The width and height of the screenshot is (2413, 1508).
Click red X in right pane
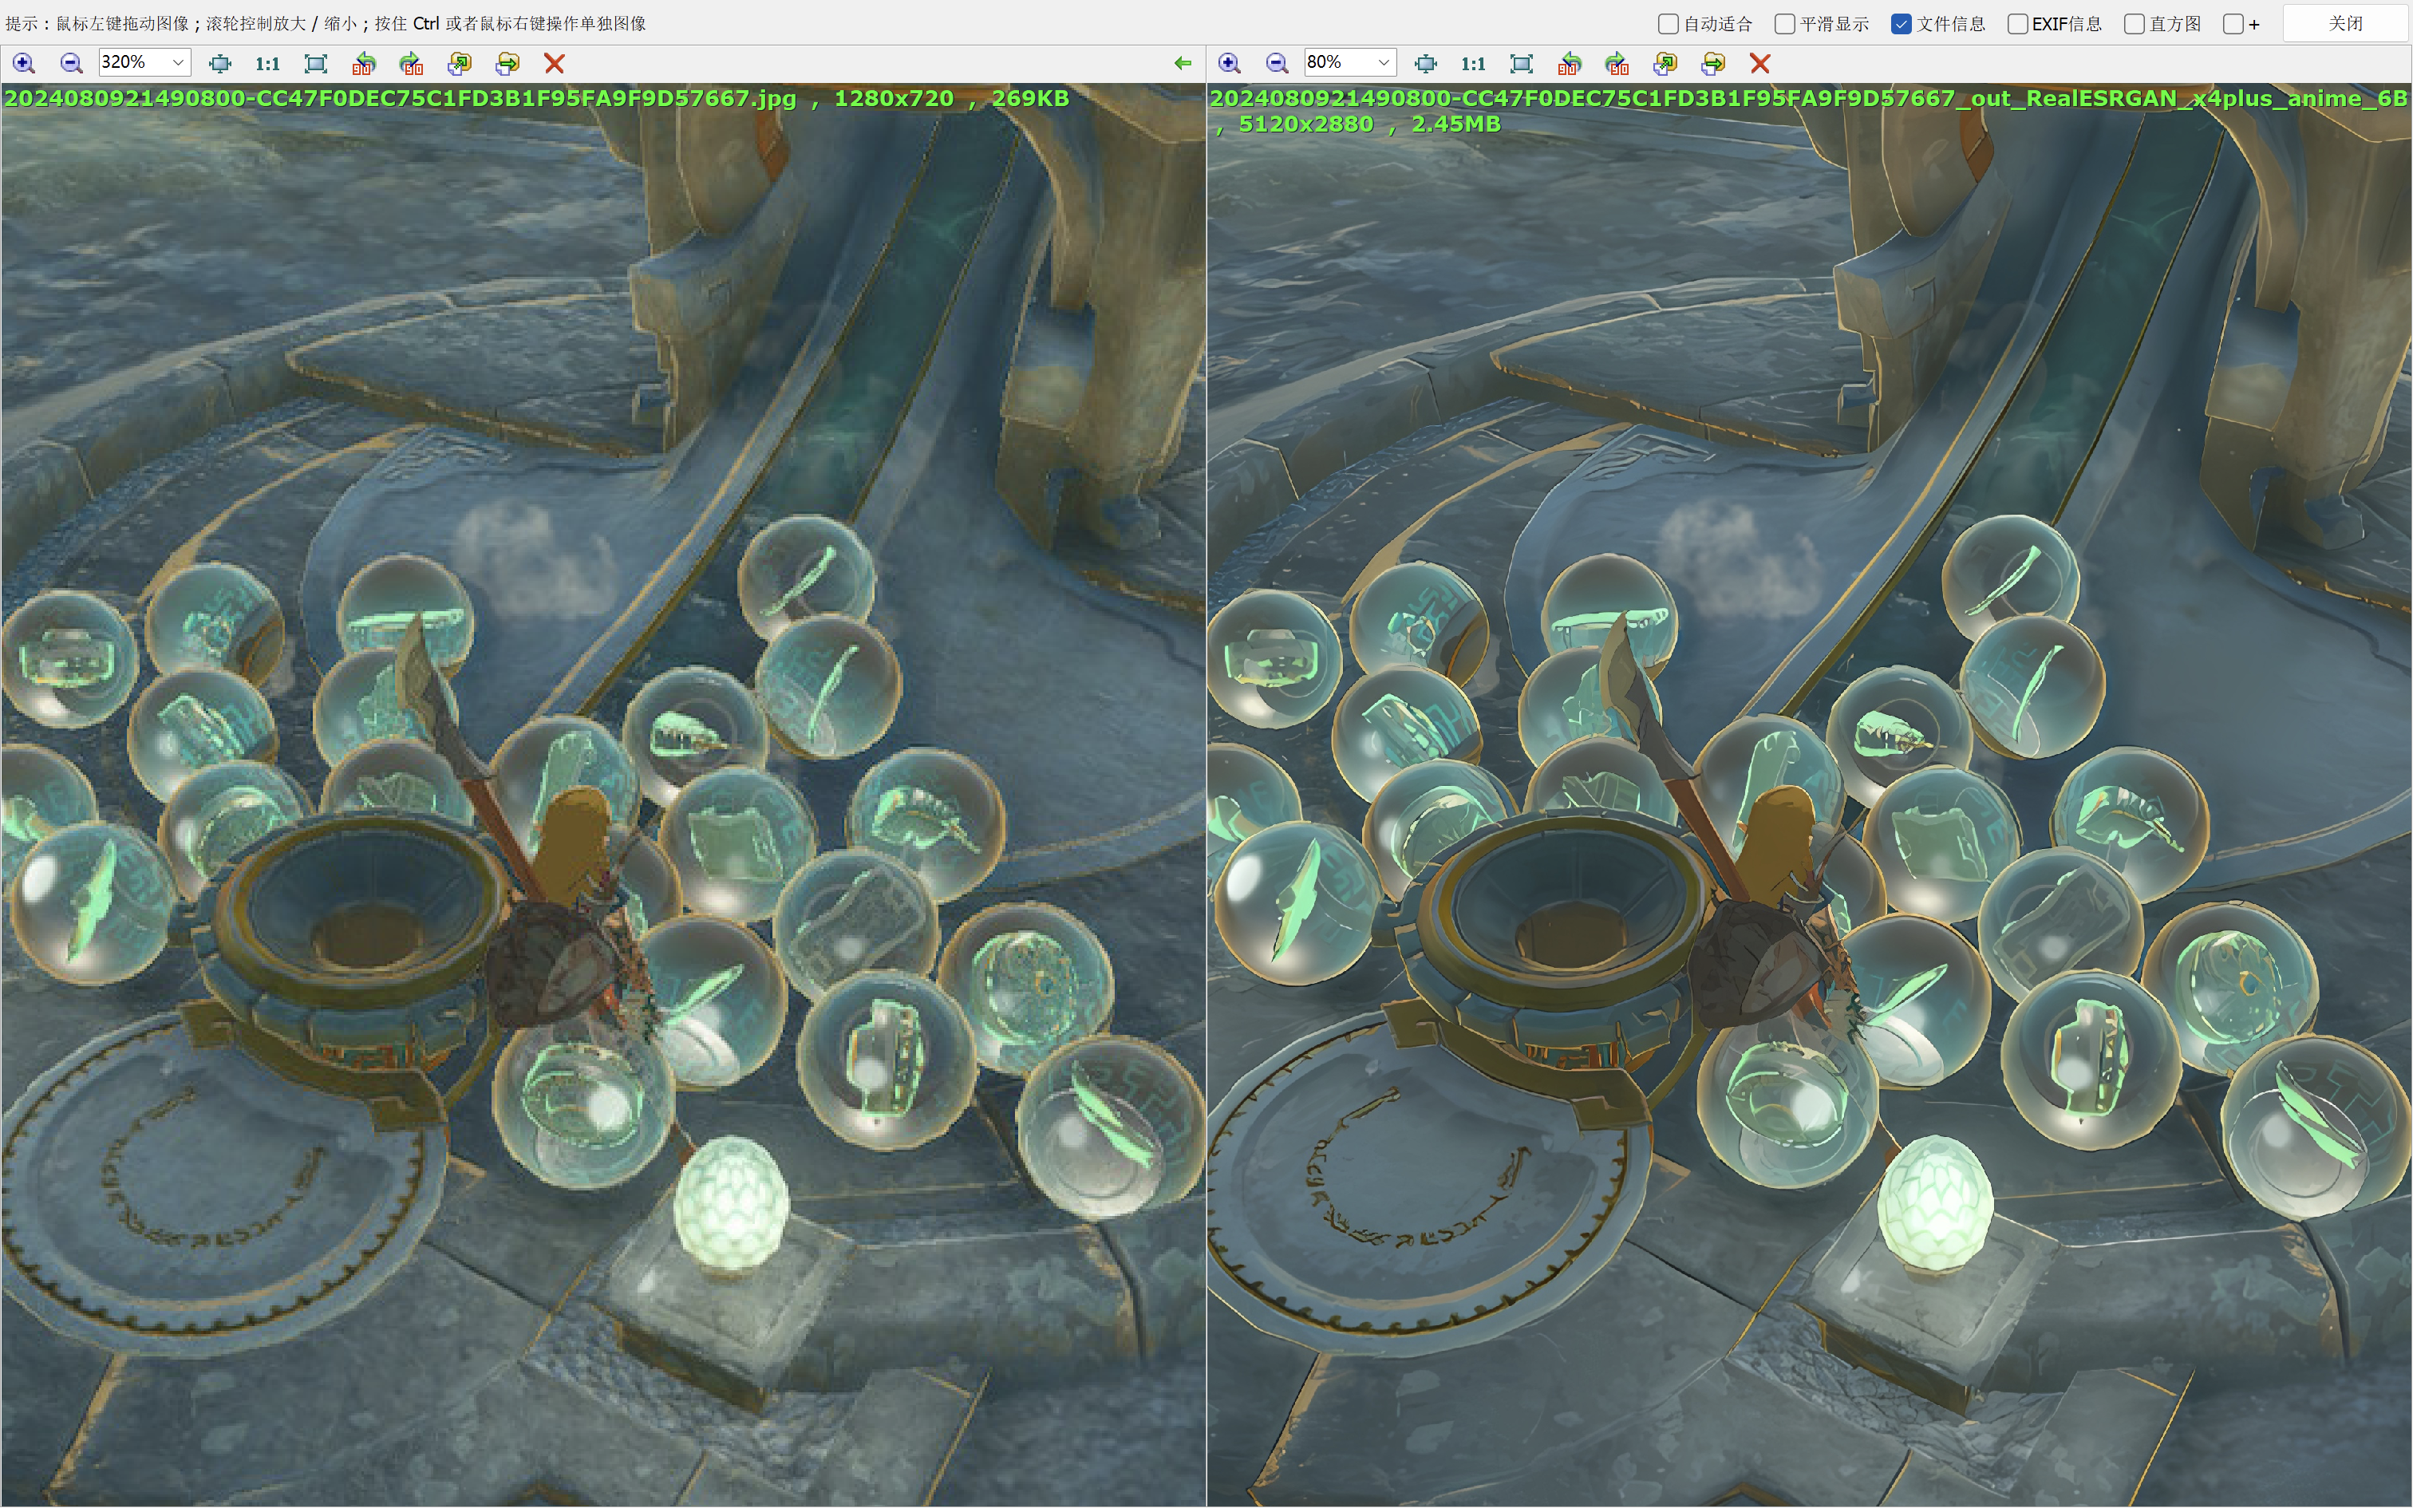(1760, 64)
